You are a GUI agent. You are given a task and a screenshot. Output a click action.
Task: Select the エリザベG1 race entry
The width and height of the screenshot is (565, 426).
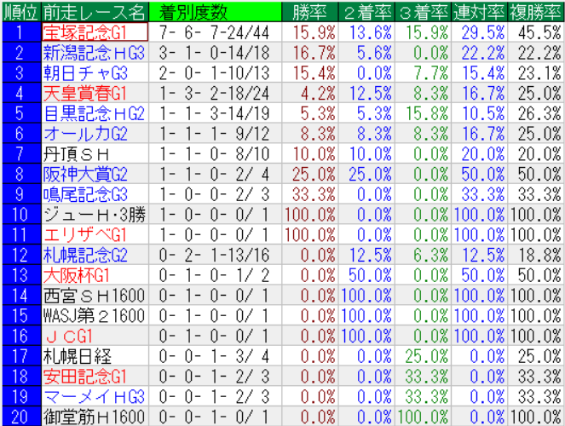[x=85, y=234]
